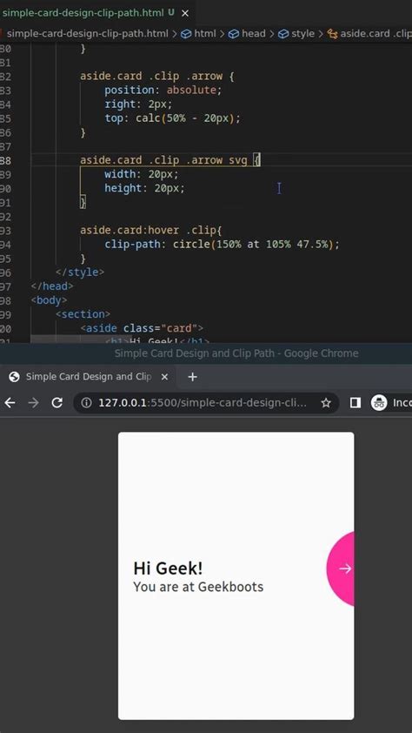Click "You are at Geekboots" text
The image size is (412, 733).
click(198, 587)
